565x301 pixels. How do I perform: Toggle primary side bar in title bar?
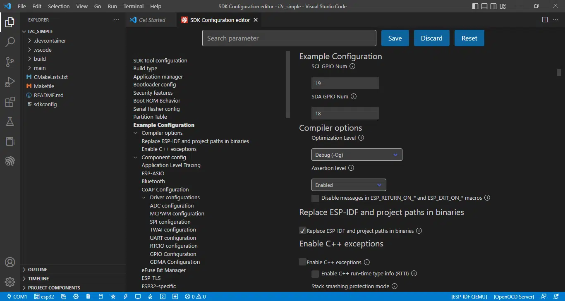tap(475, 6)
